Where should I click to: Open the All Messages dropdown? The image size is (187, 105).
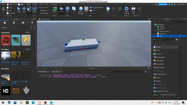pos(44,71)
